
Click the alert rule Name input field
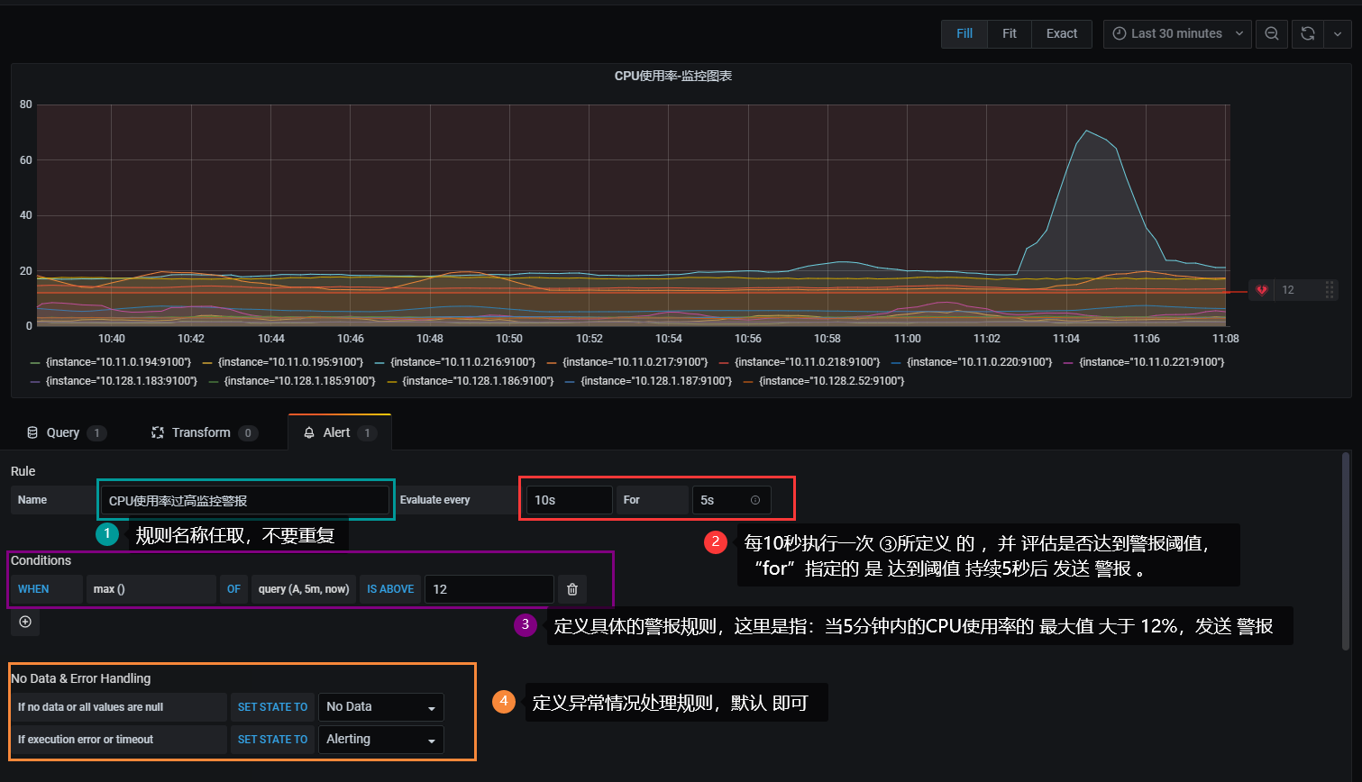(245, 500)
